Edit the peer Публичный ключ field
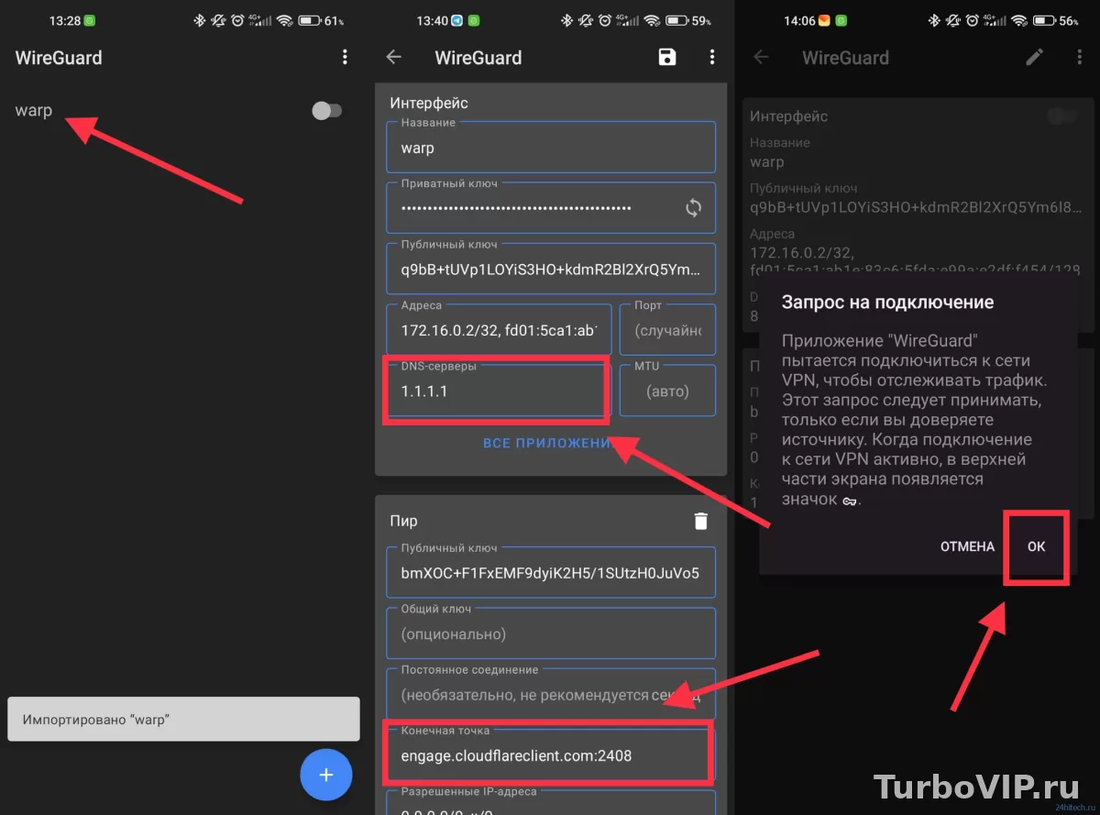This screenshot has height=815, width=1100. click(x=550, y=573)
